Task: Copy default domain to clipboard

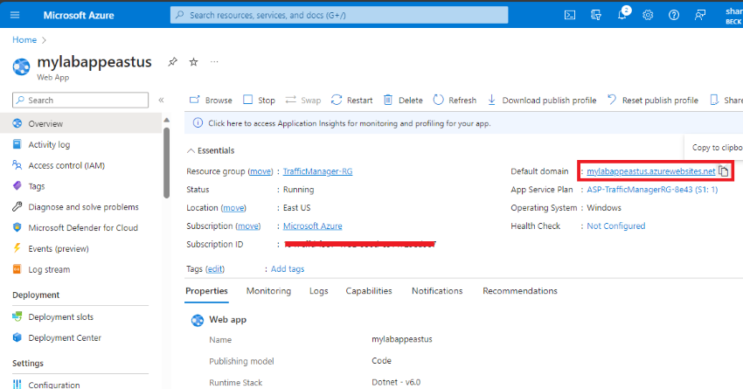Action: click(723, 171)
